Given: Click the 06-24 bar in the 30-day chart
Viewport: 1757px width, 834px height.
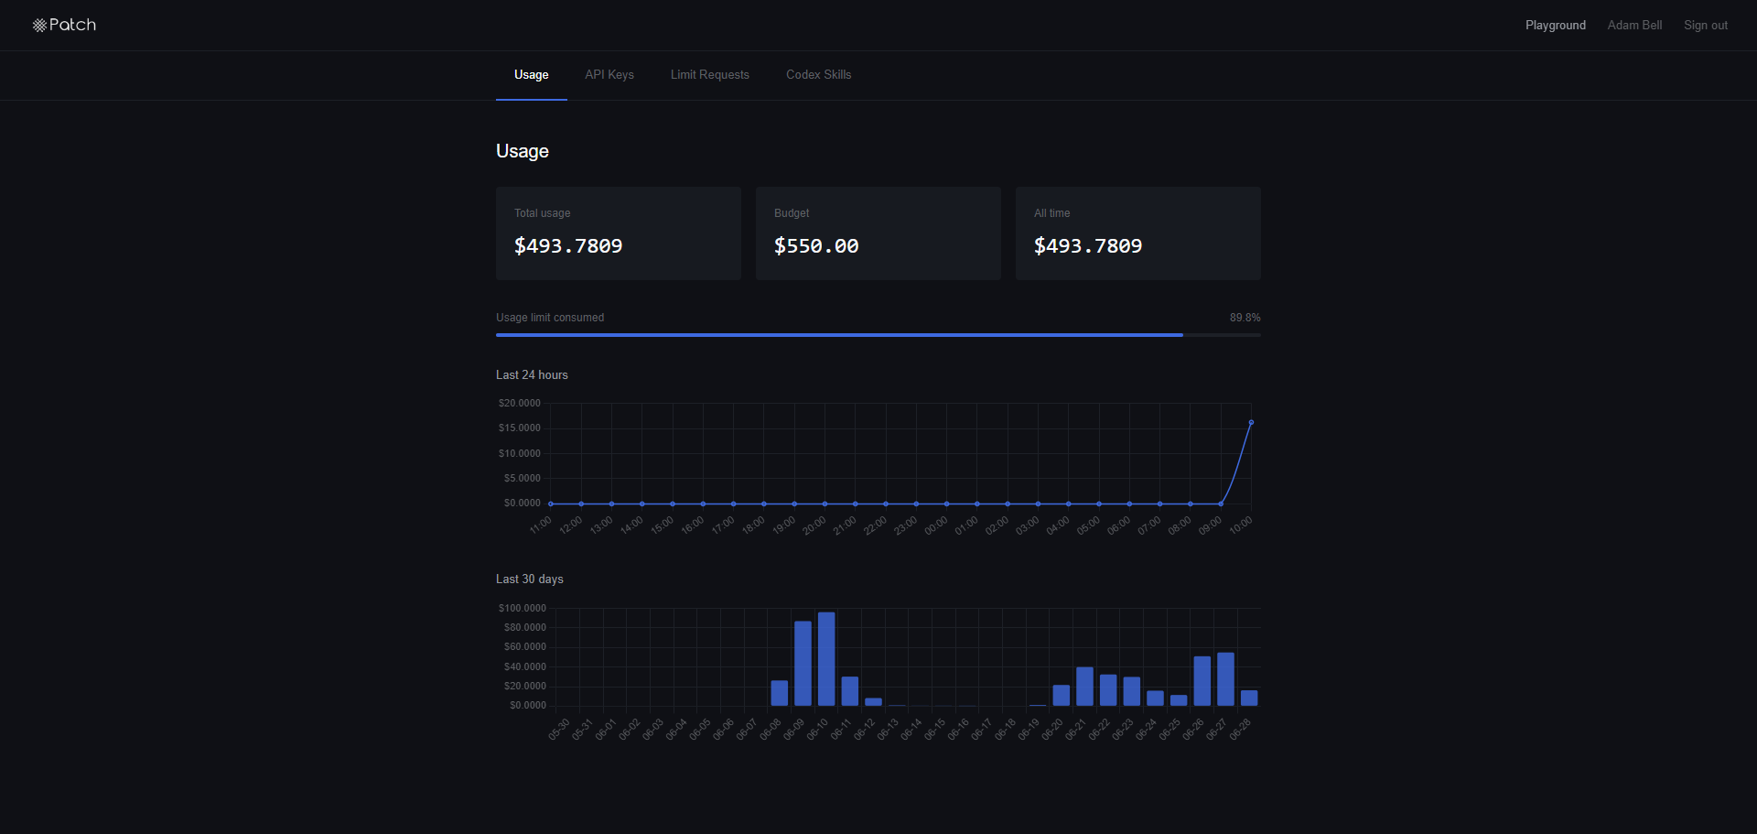Looking at the screenshot, I should [x=1155, y=699].
